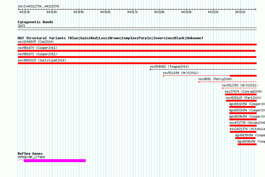Select the 44319k scale tick label
Viewport: 265px width, 177px height.
[x=186, y=12]
